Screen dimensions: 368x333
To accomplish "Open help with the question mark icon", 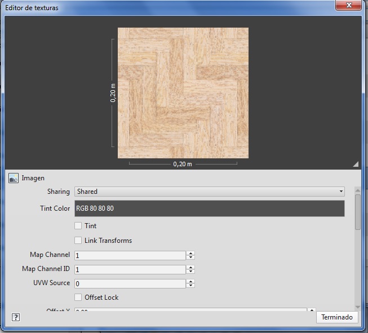I will pyautogui.click(x=16, y=317).
